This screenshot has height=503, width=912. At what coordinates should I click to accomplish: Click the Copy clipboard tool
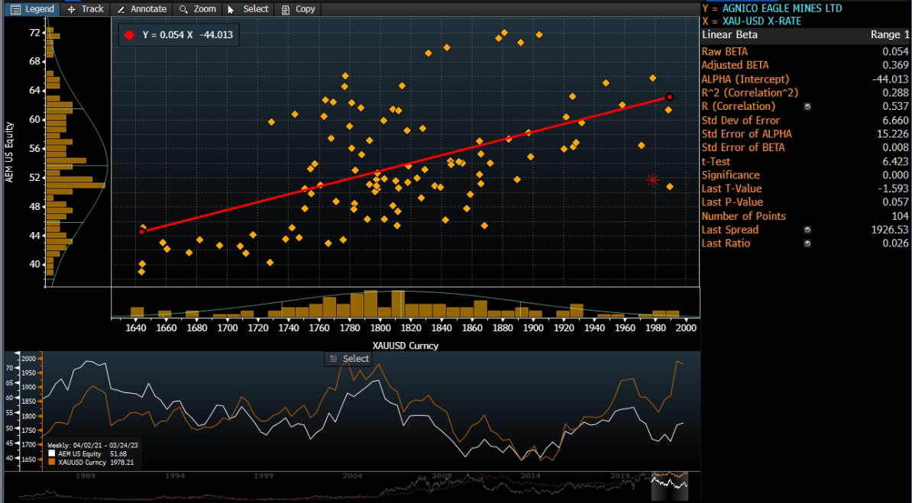point(298,8)
